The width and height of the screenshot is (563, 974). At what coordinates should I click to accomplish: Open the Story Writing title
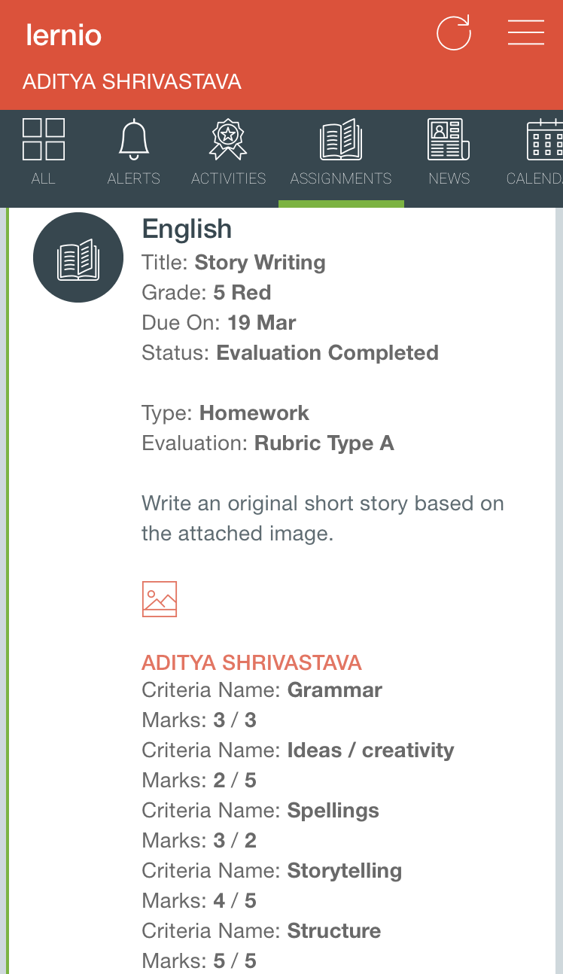click(260, 263)
